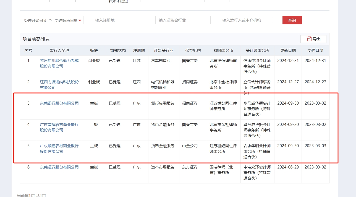Click 江苏 registration place cell
Viewport: 356px width, 197px height.
[x=137, y=61]
